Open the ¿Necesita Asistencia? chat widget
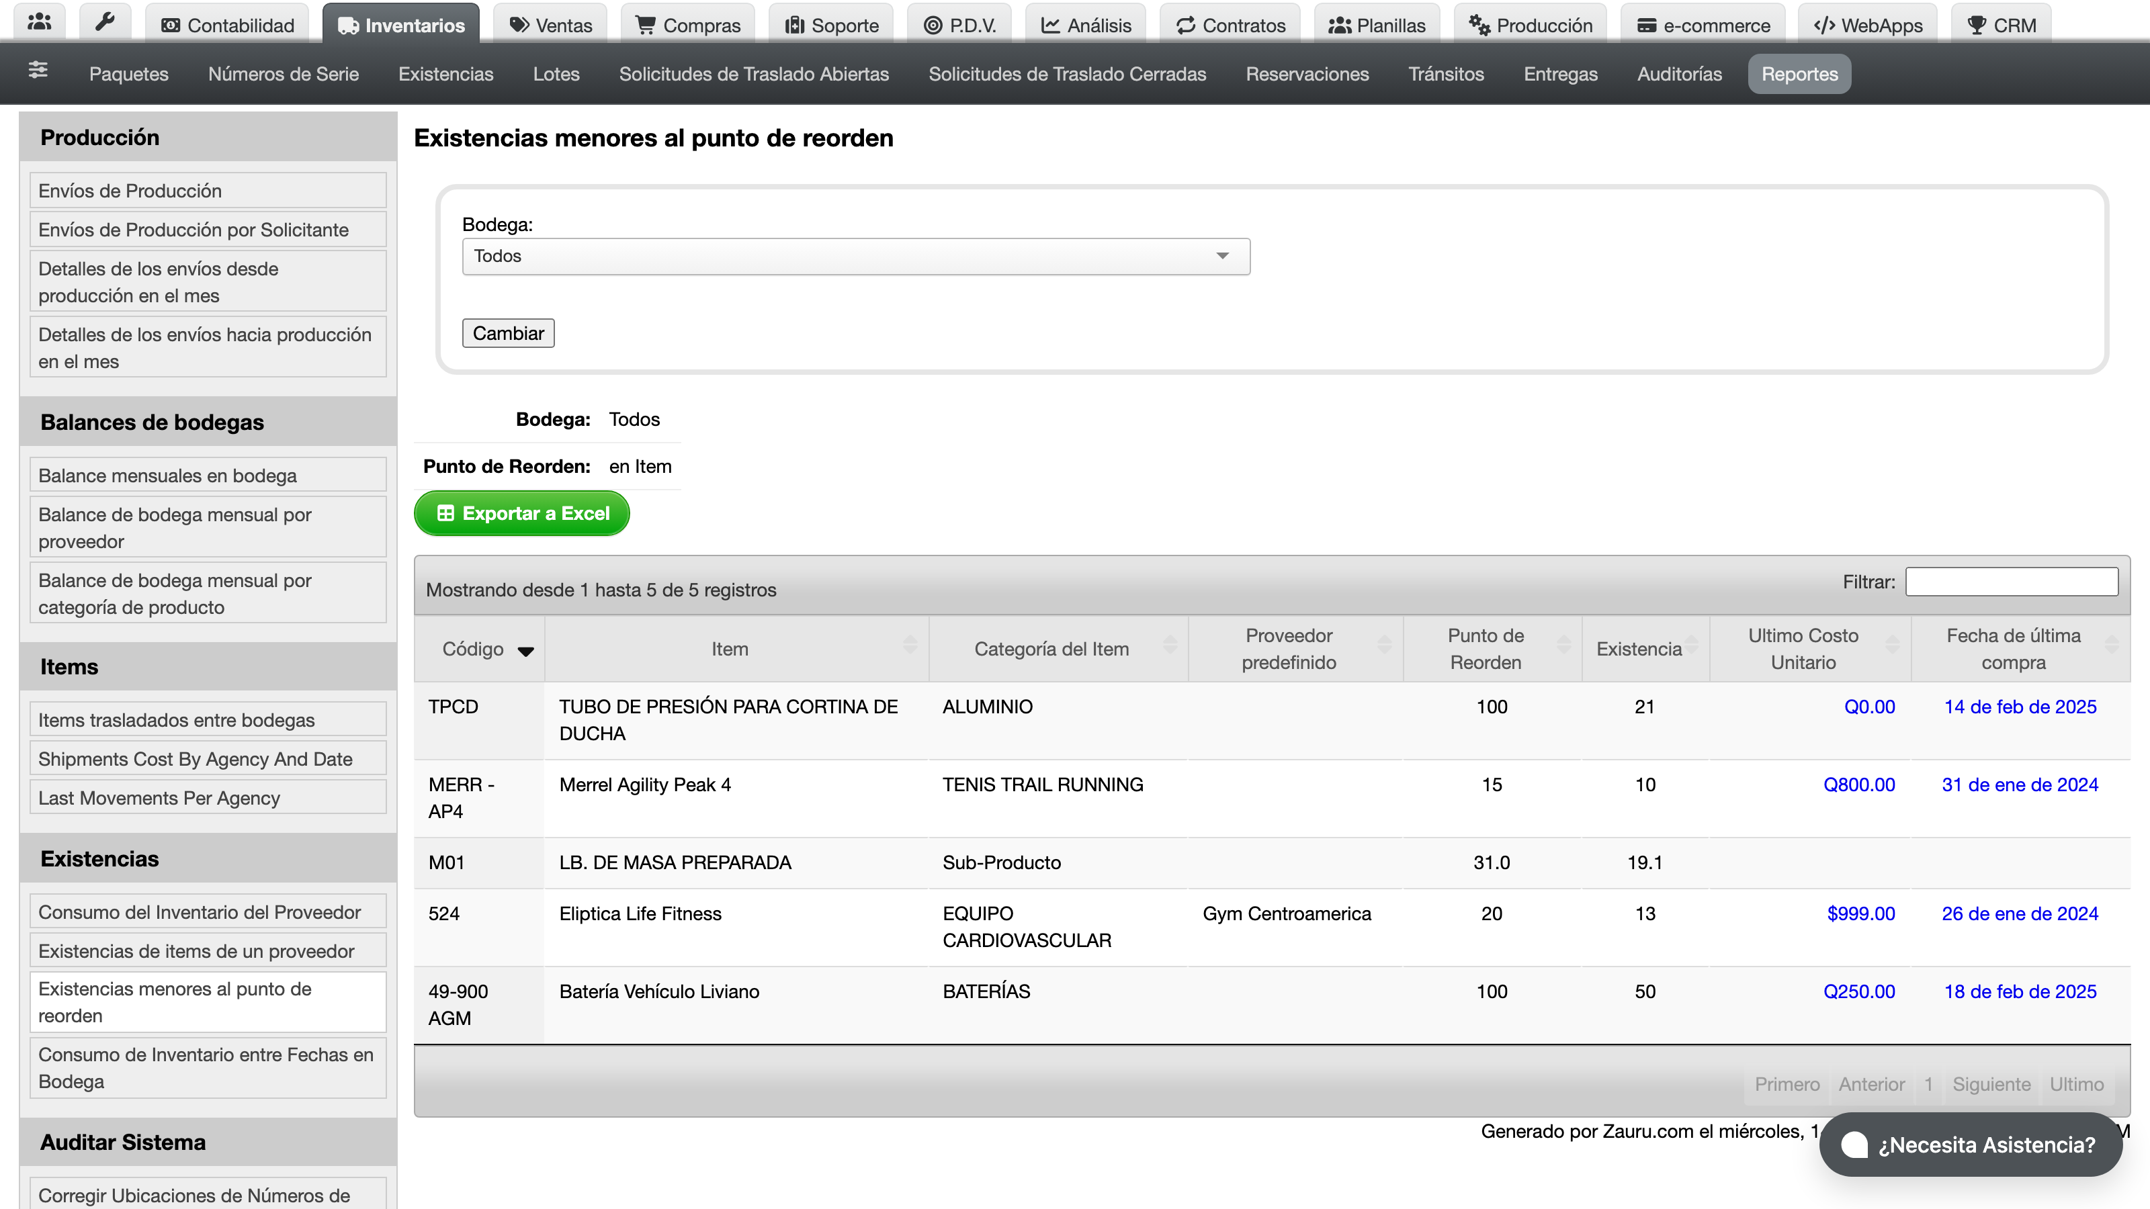This screenshot has width=2150, height=1209. [1971, 1145]
